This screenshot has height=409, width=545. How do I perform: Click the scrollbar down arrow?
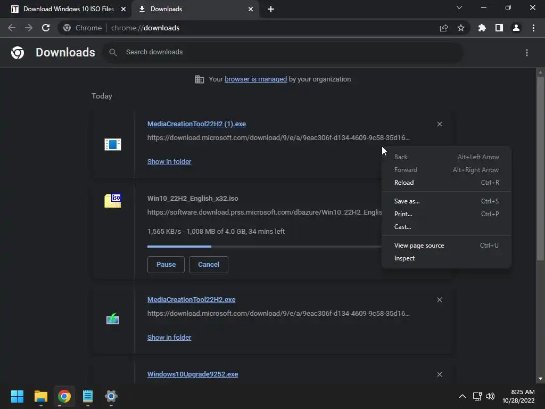[x=540, y=379]
